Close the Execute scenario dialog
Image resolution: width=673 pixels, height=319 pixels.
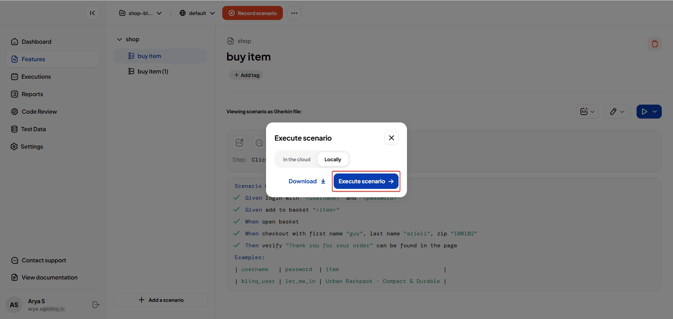[391, 138]
